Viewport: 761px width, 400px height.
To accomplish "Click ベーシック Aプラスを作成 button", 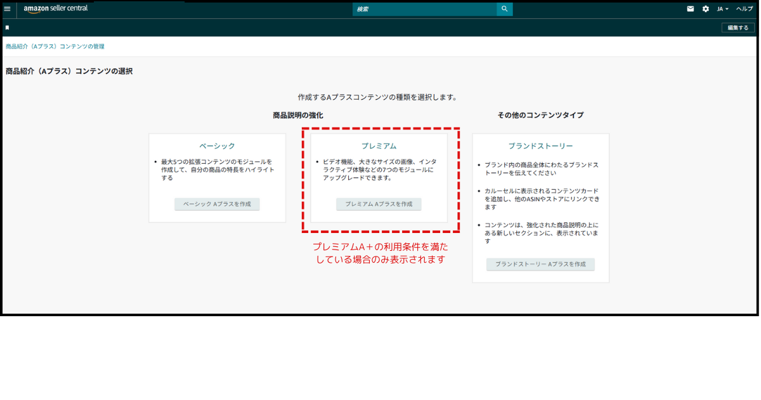I will pyautogui.click(x=217, y=204).
